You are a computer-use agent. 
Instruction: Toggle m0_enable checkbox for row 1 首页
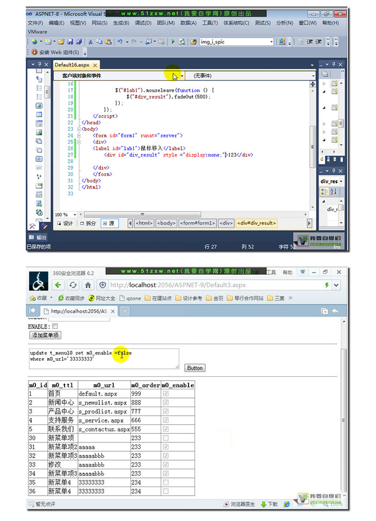click(x=165, y=394)
